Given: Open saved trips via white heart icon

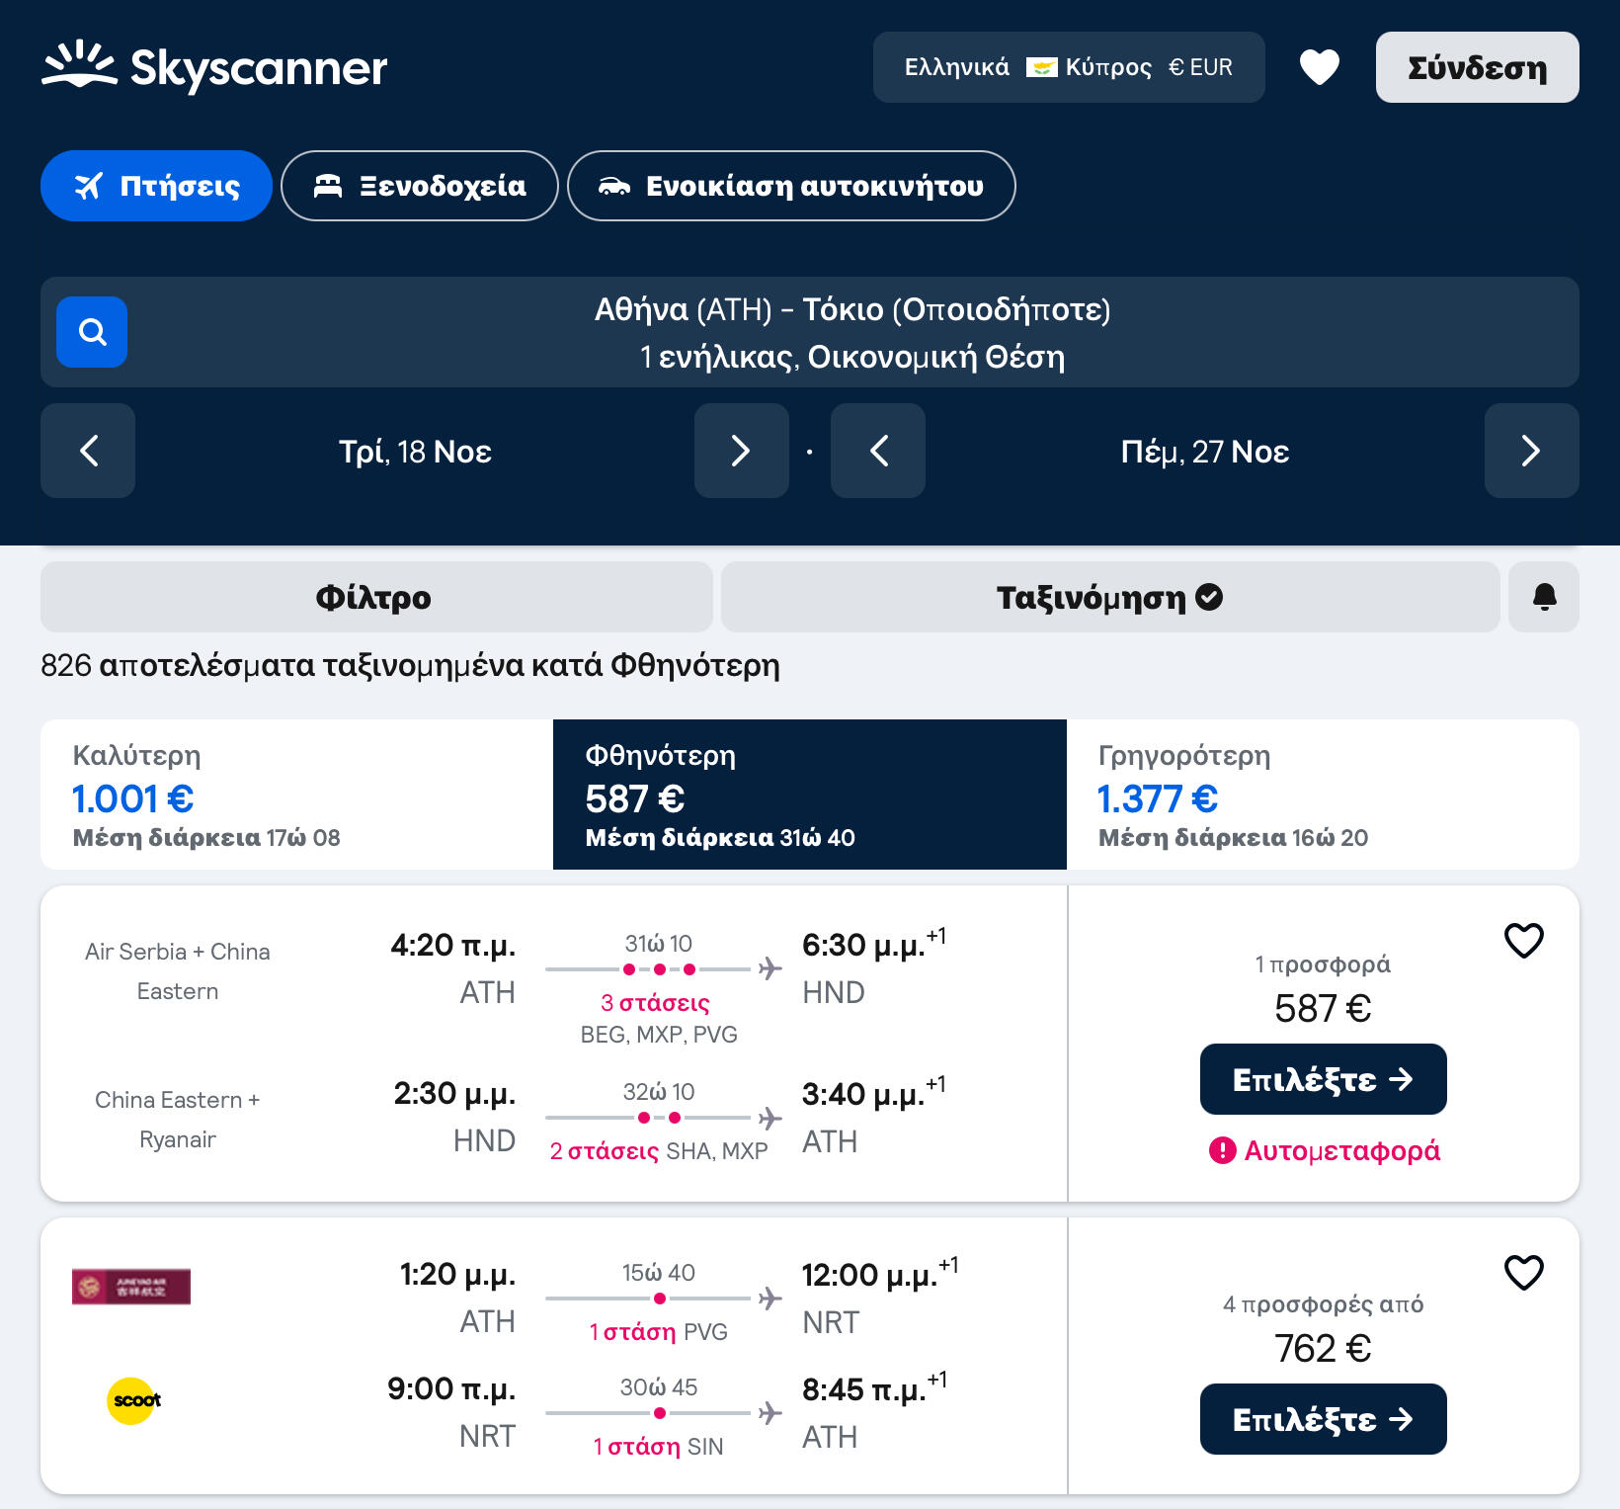Looking at the screenshot, I should (1319, 67).
